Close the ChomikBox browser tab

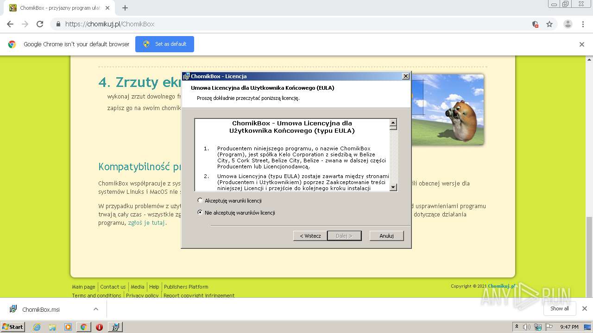click(108, 8)
